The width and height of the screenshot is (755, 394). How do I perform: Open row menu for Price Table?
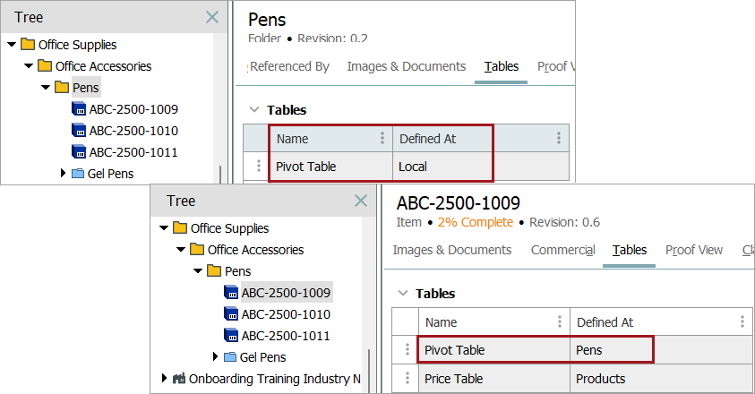[x=408, y=378]
